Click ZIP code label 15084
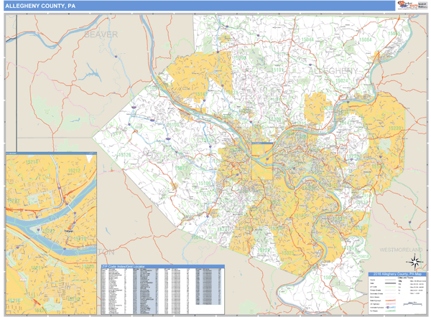Image resolution: width=431 pixels, height=317 pixels. [x=366, y=39]
